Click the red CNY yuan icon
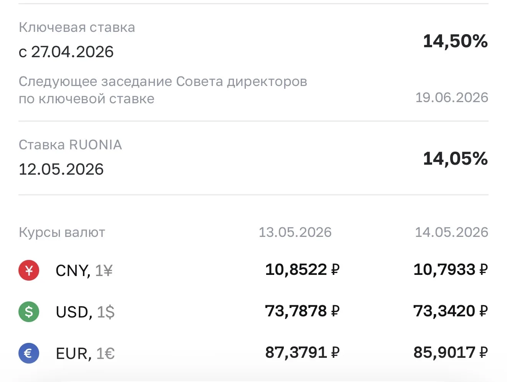507x382 pixels. pyautogui.click(x=29, y=270)
